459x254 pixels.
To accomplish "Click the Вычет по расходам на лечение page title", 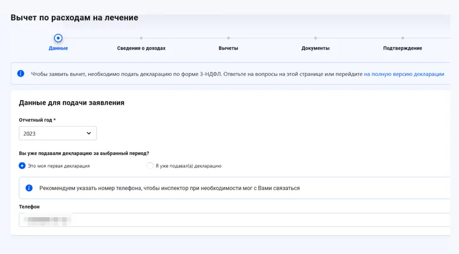I will click(x=74, y=17).
